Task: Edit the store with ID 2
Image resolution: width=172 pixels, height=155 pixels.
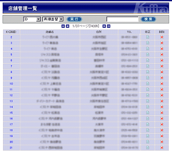Action: tap(147, 37)
